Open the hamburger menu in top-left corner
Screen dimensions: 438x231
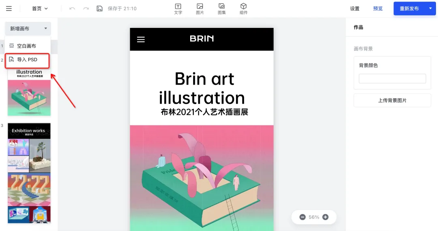coord(9,8)
